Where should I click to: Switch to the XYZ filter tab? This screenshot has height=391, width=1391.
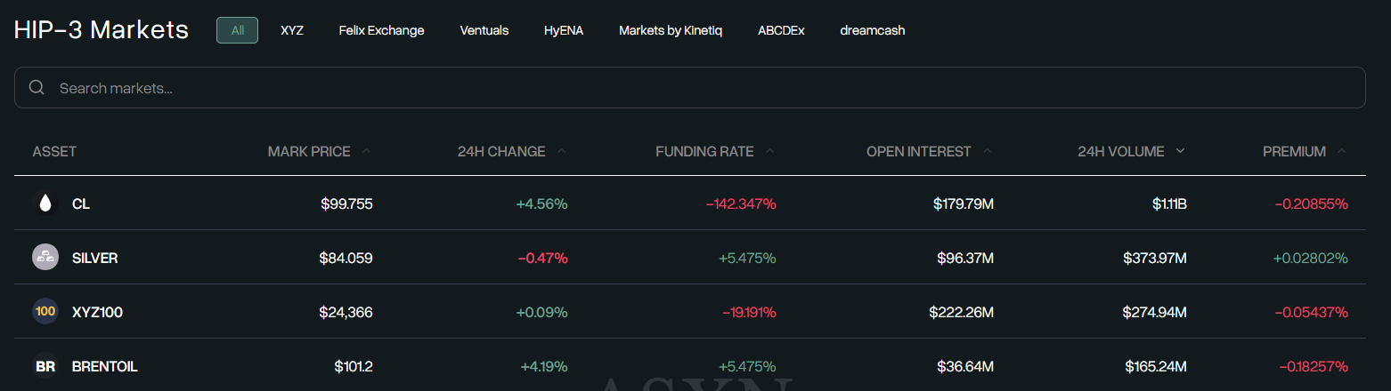[x=292, y=30]
